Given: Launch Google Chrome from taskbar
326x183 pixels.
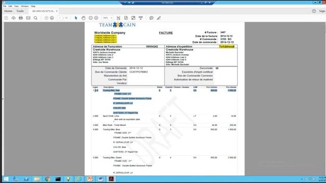Looking at the screenshot, I should click(47, 179).
